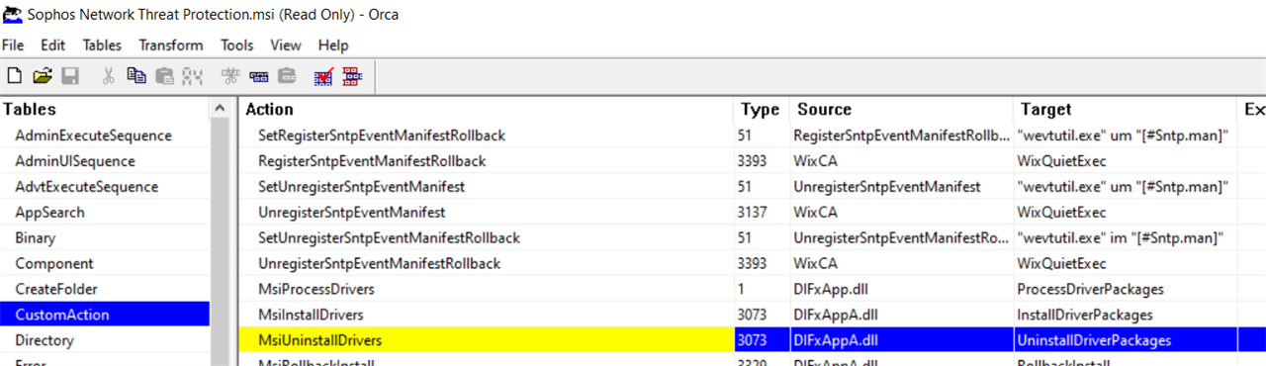Screen dimensions: 1266x366
Task: Select the UnregisterSntpEventManifestRollback action cell
Action: point(486,264)
